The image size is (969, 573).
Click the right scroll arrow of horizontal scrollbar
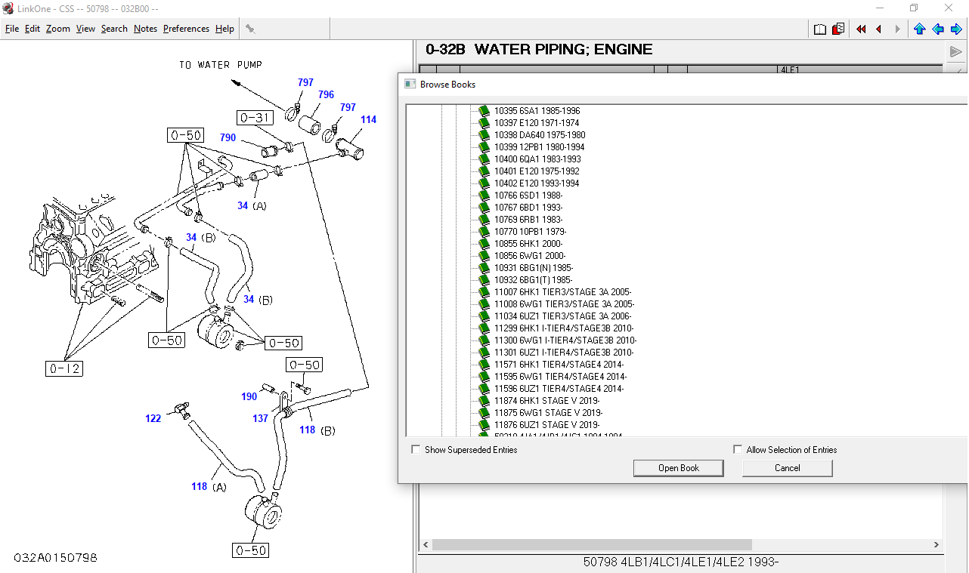pyautogui.click(x=936, y=544)
